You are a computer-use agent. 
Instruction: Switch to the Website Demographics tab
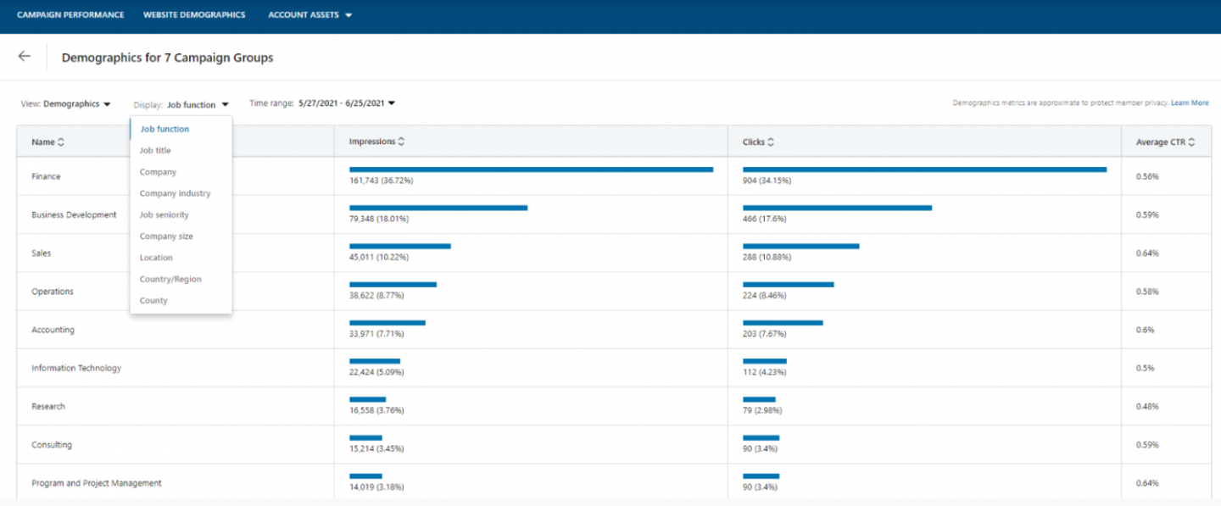(x=194, y=14)
